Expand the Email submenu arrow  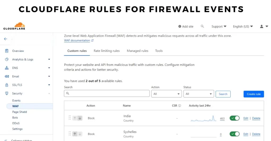[x=49, y=77]
